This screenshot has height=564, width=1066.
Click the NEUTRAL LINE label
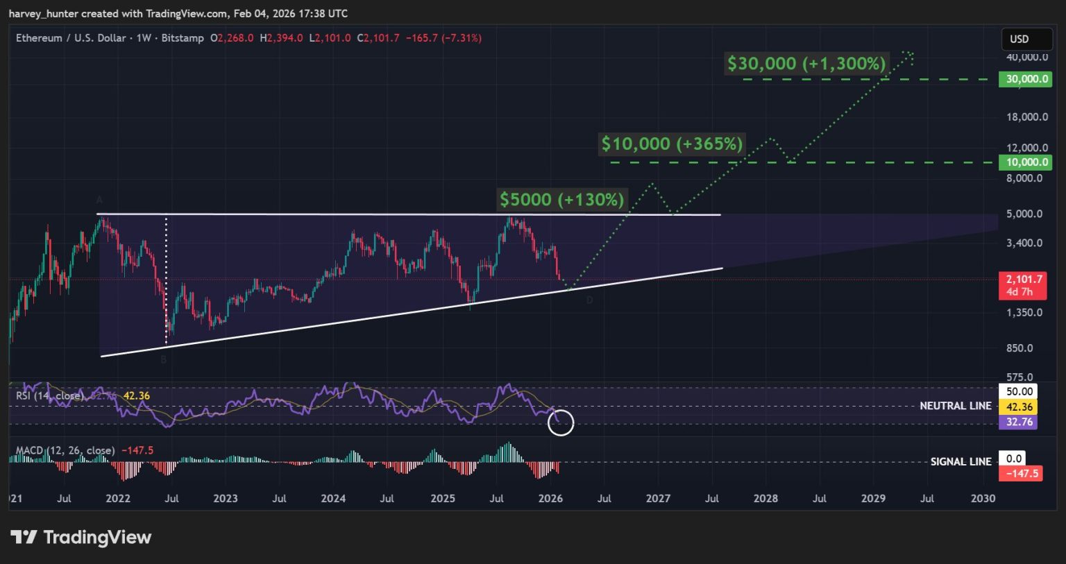pos(955,406)
